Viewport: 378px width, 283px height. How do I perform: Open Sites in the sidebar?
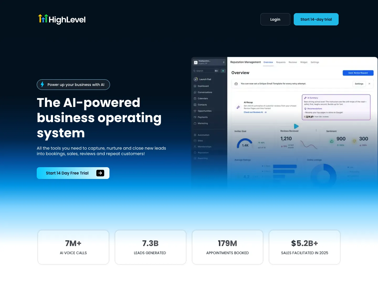point(198,141)
